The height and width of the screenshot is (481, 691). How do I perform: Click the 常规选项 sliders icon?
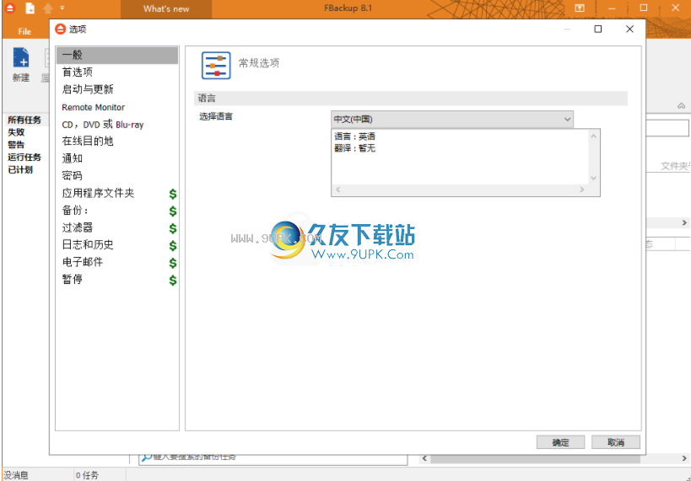click(x=216, y=66)
